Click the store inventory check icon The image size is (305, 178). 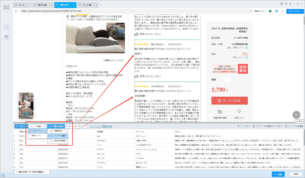pos(220,112)
